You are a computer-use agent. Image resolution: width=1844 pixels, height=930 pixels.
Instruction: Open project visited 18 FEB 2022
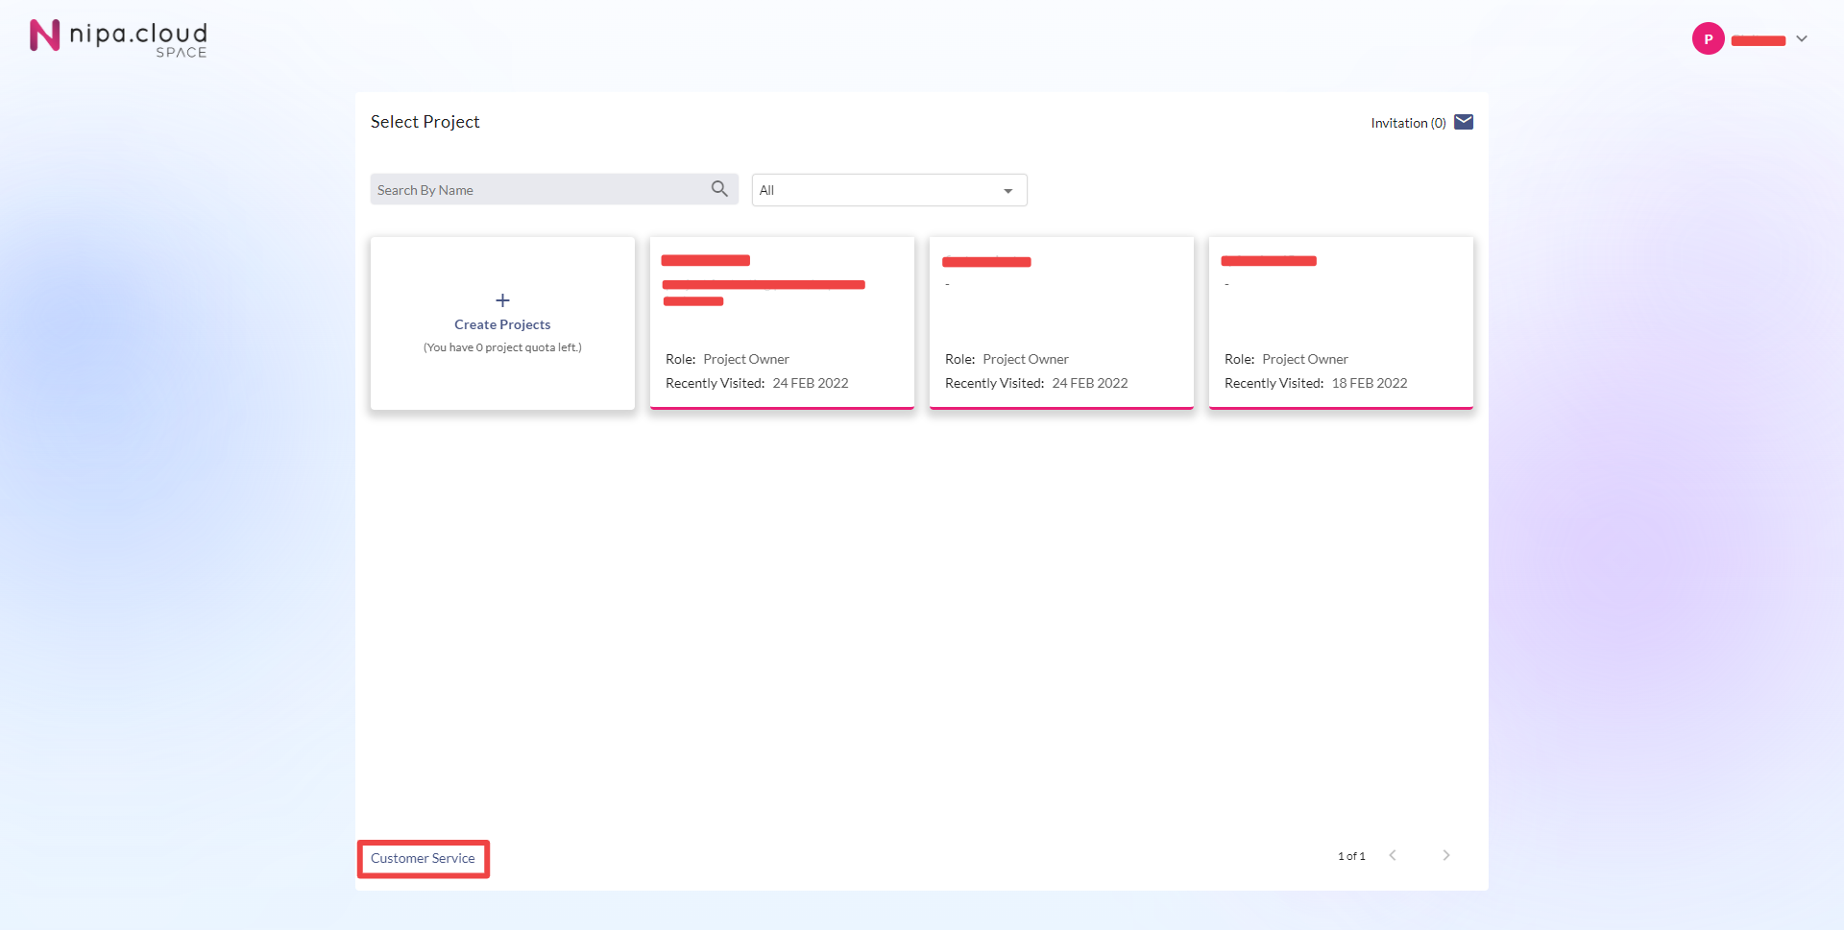point(1341,322)
